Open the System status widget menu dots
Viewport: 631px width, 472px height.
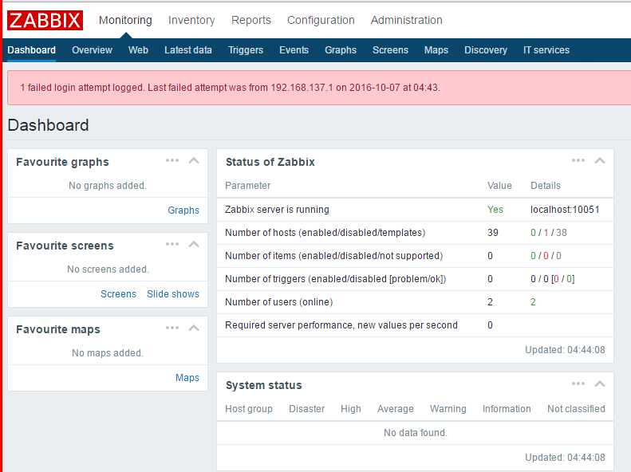click(578, 383)
